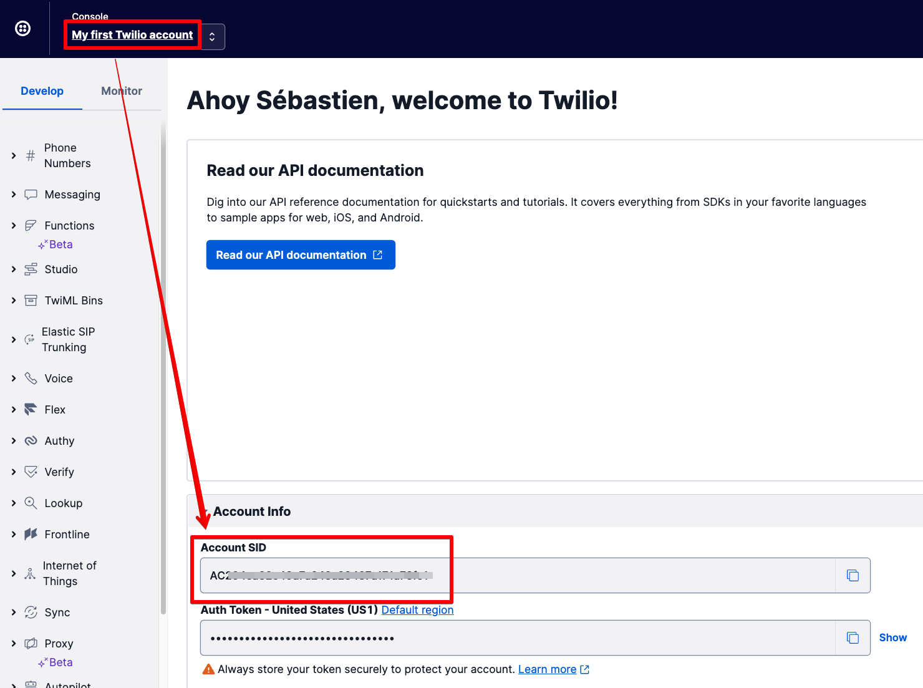Open Studio in the sidebar
923x688 pixels.
point(61,269)
